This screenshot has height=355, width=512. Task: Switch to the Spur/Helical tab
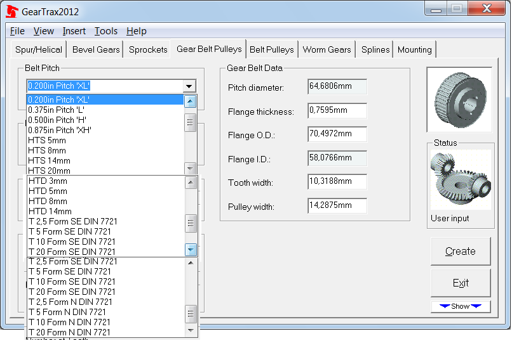(39, 49)
